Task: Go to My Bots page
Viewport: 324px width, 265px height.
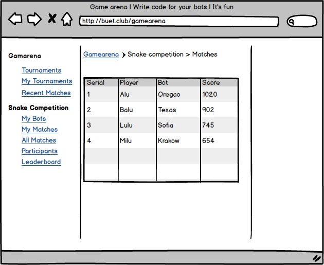Action: pos(34,119)
